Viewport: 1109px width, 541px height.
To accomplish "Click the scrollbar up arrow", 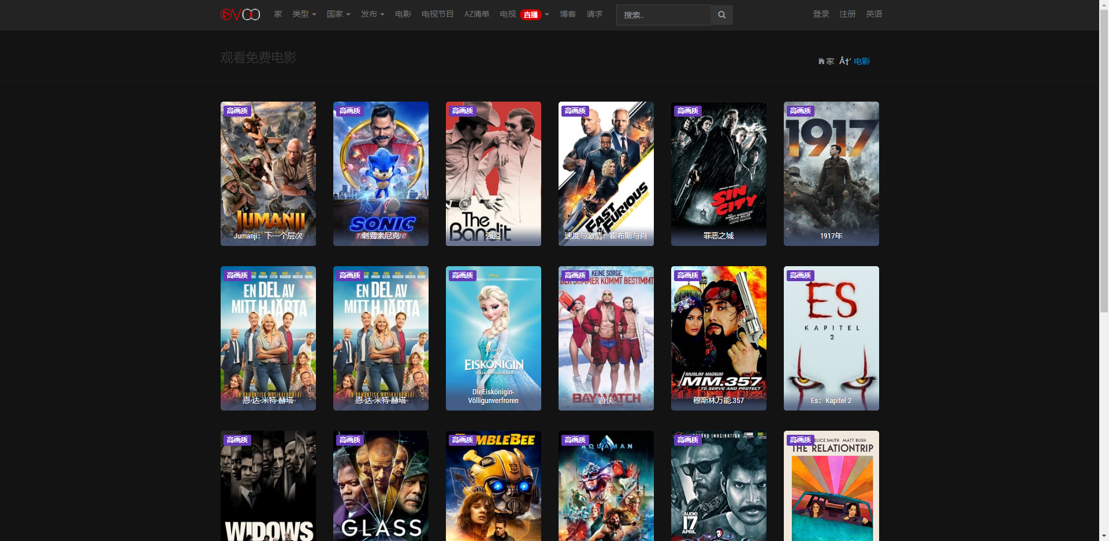I will tap(1104, 5).
